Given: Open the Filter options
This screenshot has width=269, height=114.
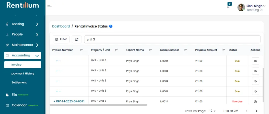Looking at the screenshot, I should (x=61, y=39).
